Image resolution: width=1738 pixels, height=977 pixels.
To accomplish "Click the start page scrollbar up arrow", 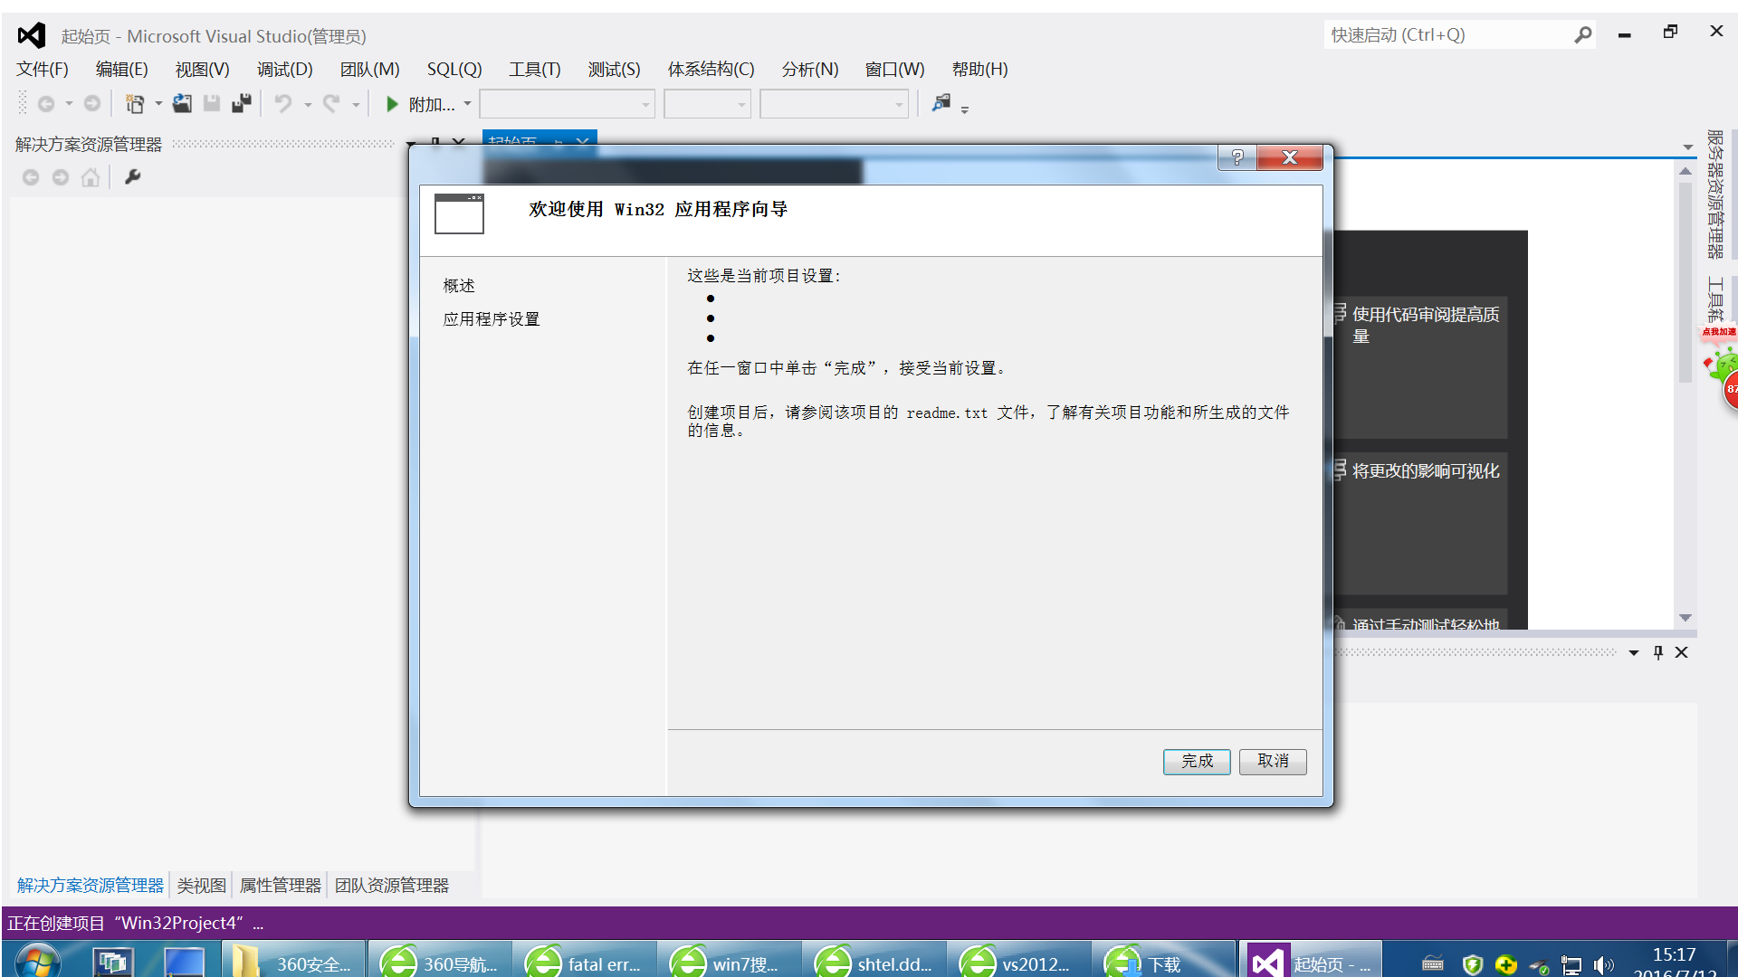I will click(x=1685, y=171).
